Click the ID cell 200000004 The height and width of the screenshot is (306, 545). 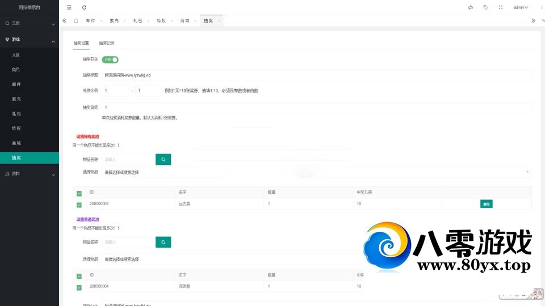[99, 286]
